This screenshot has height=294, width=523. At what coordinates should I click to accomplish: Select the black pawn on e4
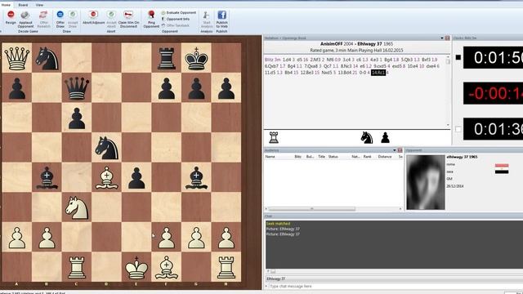coord(136,177)
